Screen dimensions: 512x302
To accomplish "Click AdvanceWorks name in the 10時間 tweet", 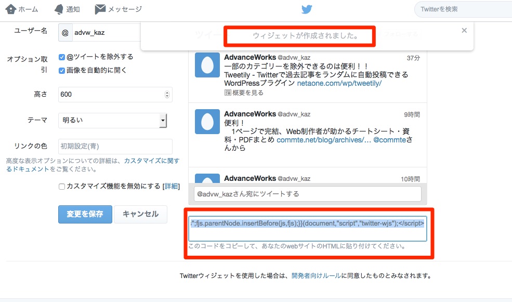I will 250,178.
